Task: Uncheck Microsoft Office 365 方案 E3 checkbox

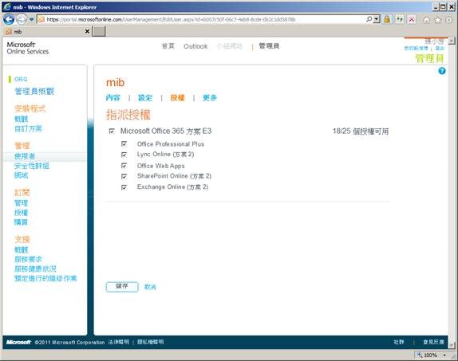Action: click(112, 131)
